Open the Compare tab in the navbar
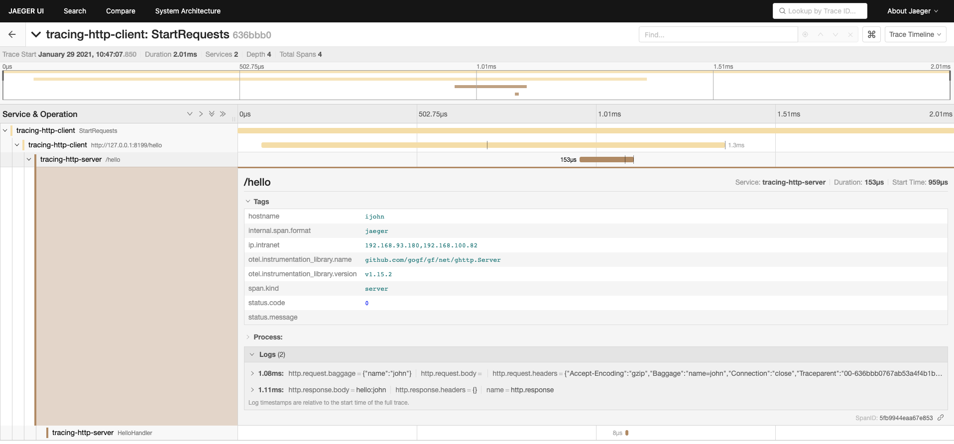The width and height of the screenshot is (954, 444). point(120,11)
